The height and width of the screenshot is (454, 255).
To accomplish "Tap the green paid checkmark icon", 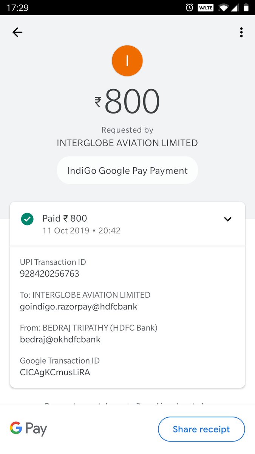I will [27, 219].
